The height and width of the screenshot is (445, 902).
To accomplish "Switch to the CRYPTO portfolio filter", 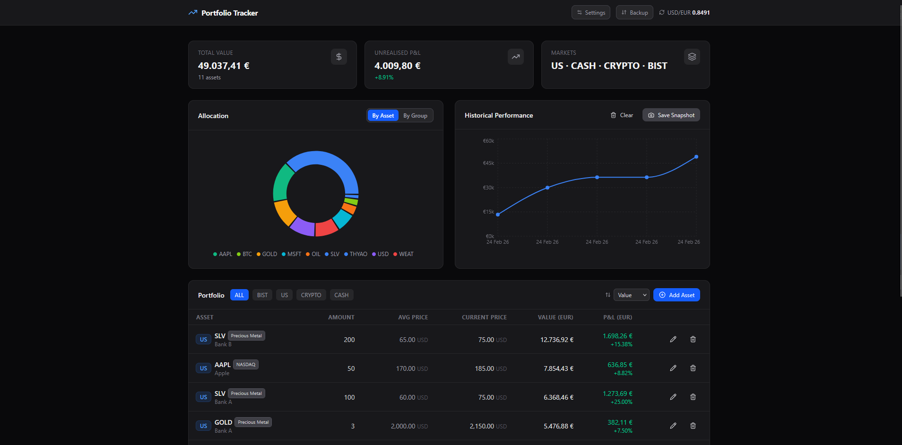I will (x=311, y=295).
